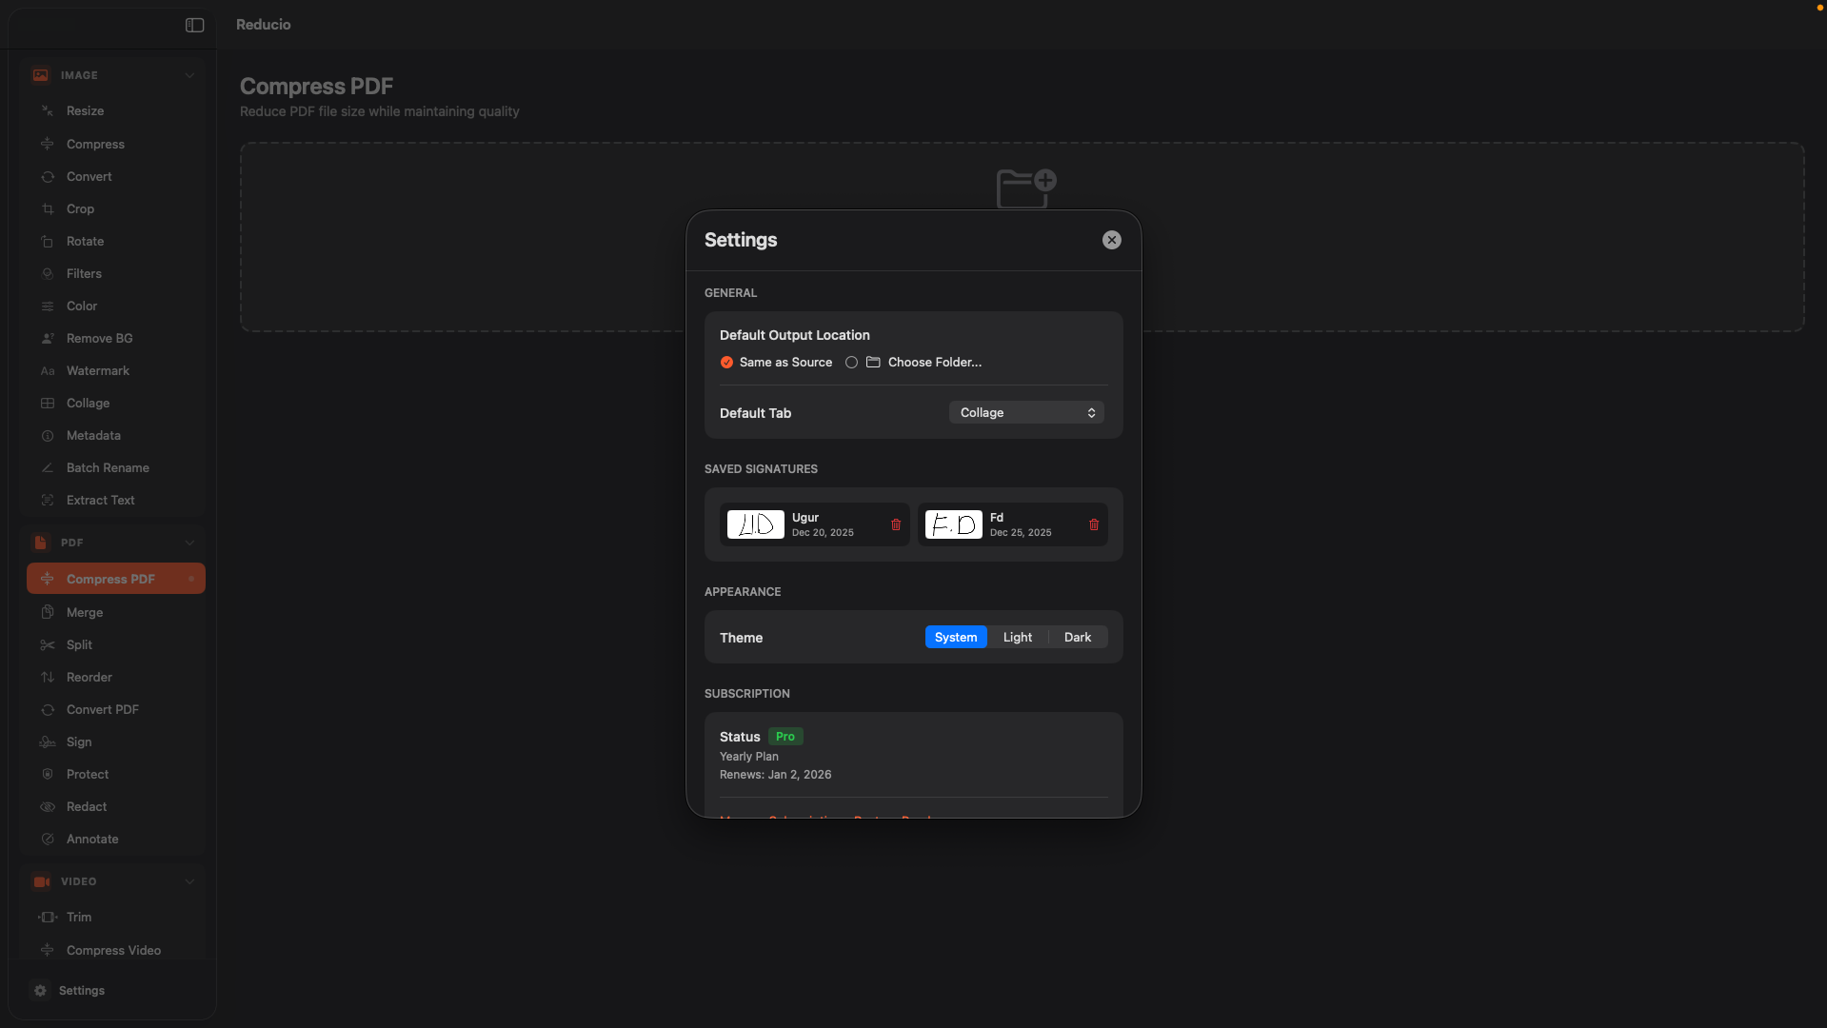Select the Split PDF tool
This screenshot has height=1028, width=1827.
click(x=79, y=644)
